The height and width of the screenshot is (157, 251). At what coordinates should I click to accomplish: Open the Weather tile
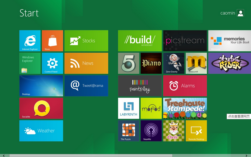pyautogui.click(x=41, y=131)
